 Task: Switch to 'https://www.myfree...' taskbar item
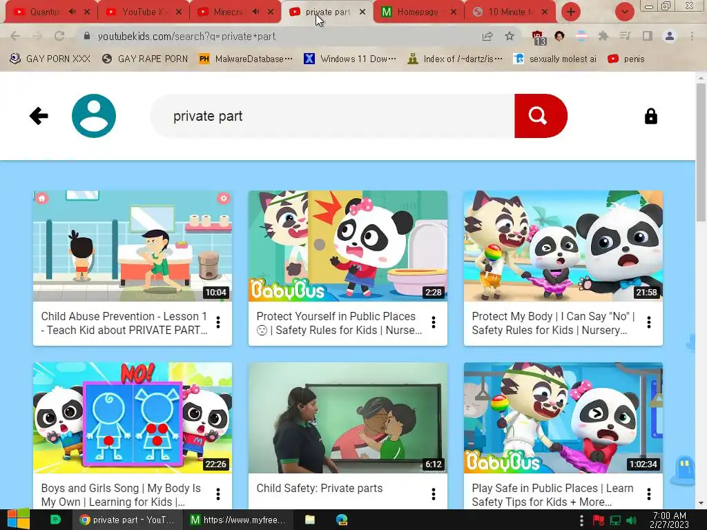click(x=238, y=520)
